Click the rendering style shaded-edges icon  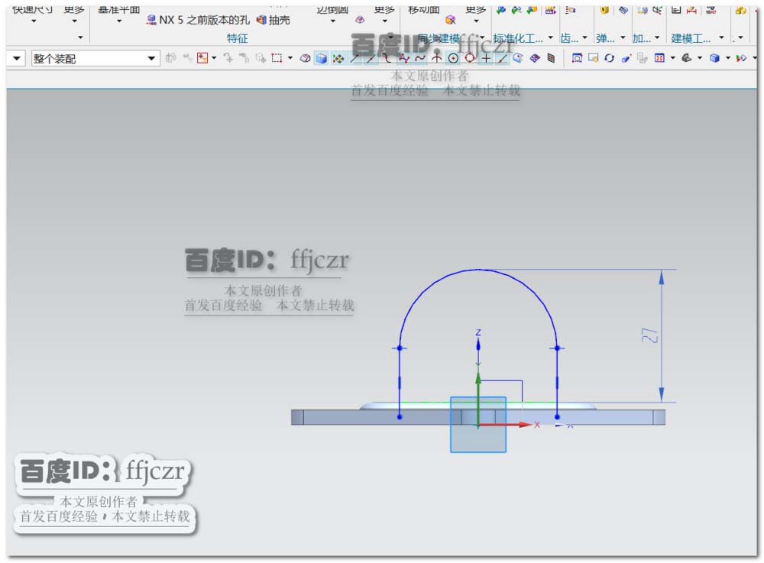point(687,59)
